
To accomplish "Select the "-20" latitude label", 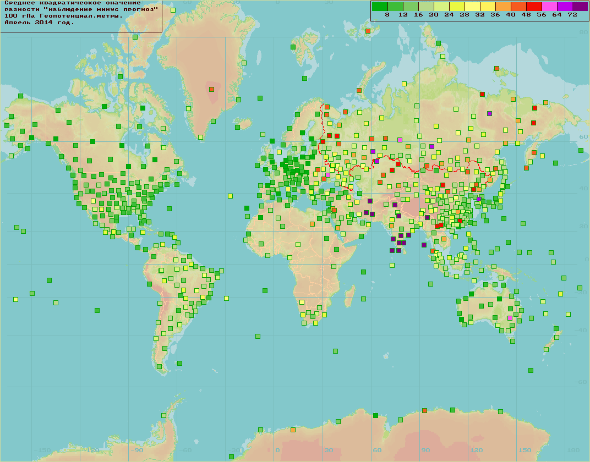I will click(582, 293).
